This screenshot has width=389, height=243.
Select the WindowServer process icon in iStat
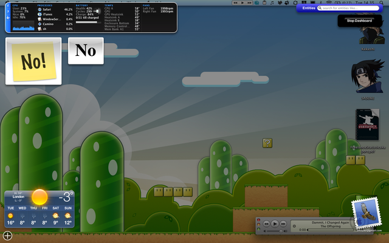tap(40, 19)
